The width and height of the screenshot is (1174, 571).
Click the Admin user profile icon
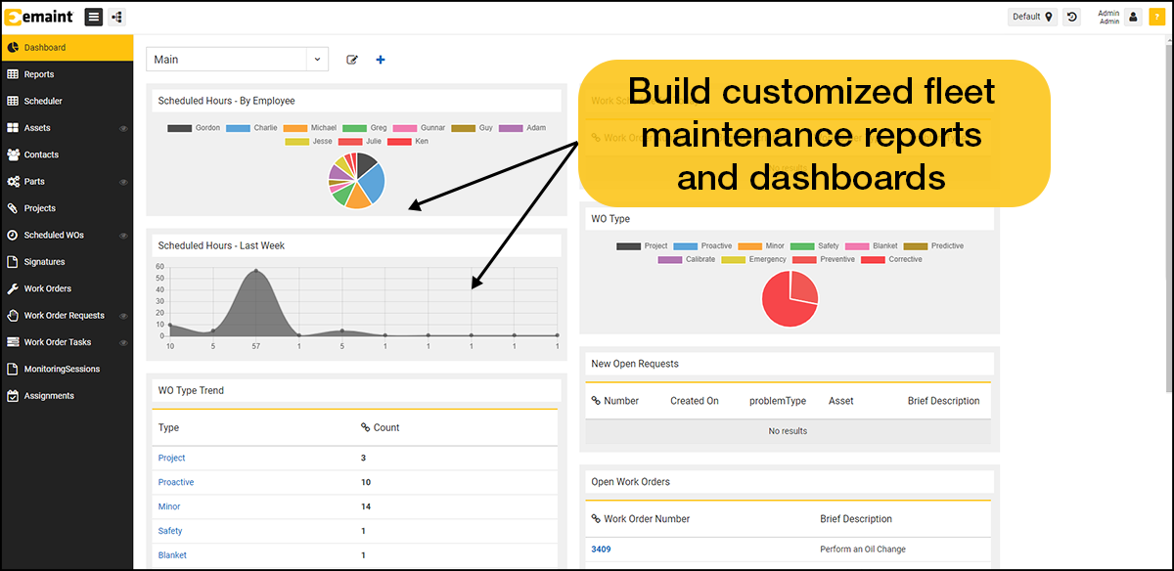click(1133, 17)
